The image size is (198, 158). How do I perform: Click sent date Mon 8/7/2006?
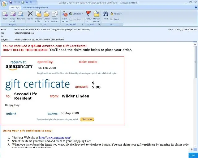(186, 30)
